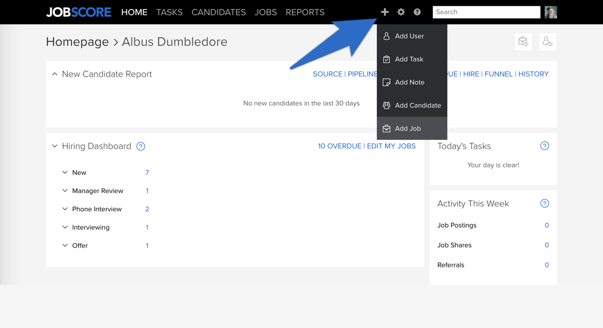The image size is (603, 328).
Task: Click the JobScore logo
Action: [79, 12]
